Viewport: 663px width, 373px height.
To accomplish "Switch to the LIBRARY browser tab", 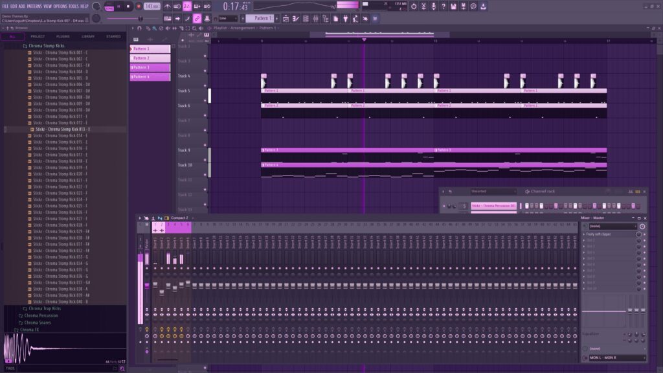I will pos(88,37).
